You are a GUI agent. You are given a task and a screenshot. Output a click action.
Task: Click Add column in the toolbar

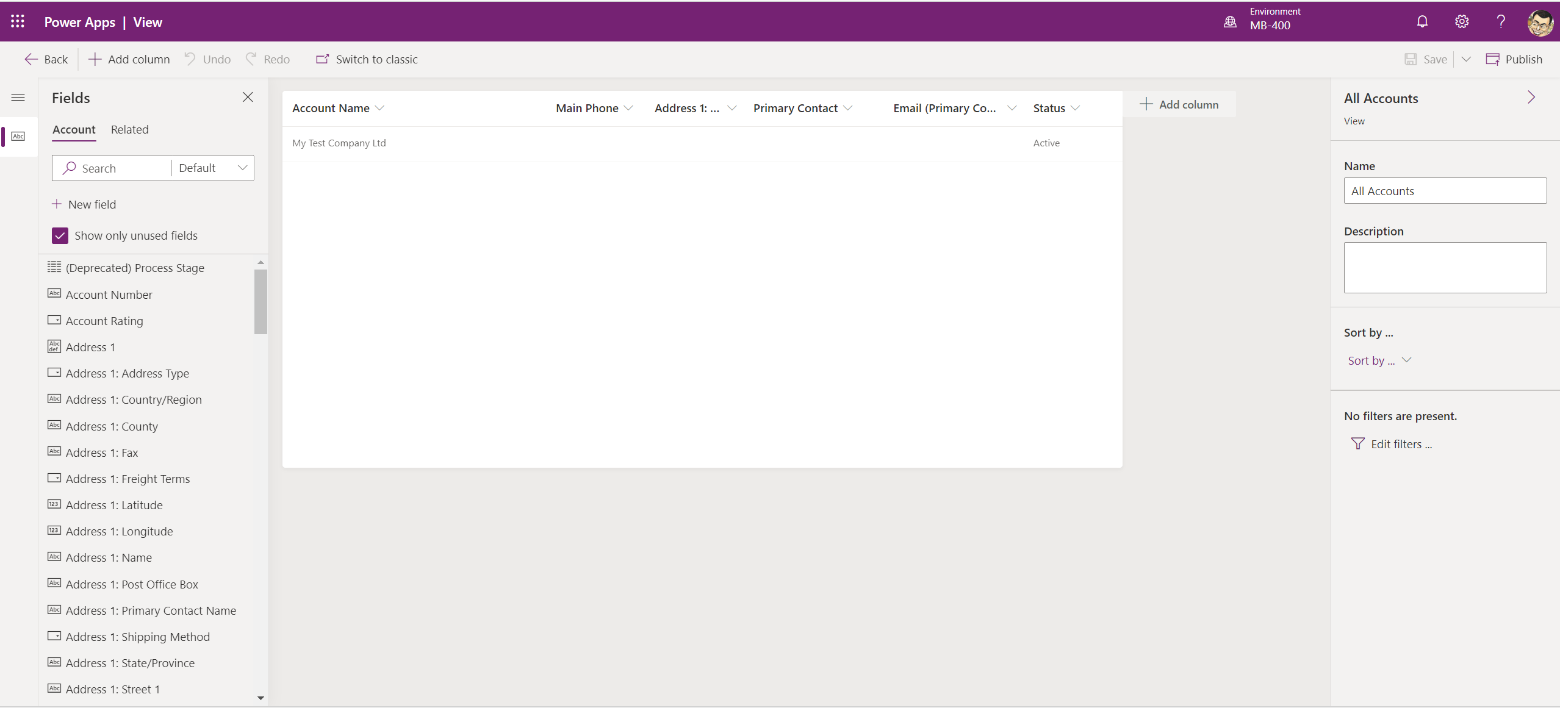129,59
